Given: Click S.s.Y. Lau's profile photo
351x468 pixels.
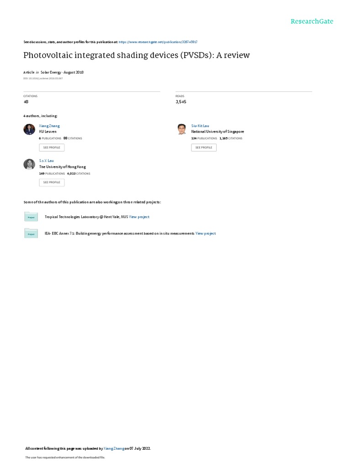Looking at the screenshot, I should click(29, 164).
